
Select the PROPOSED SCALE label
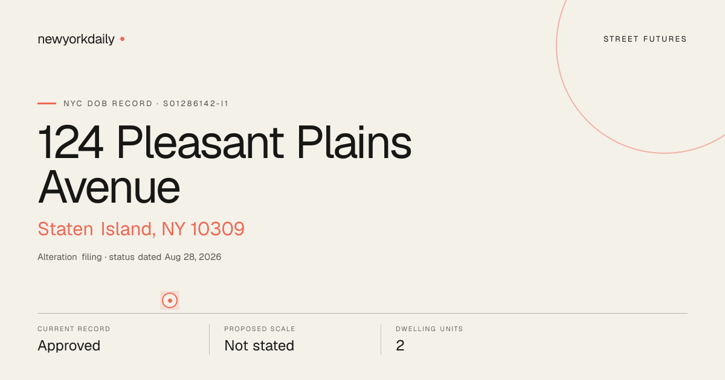click(x=260, y=329)
